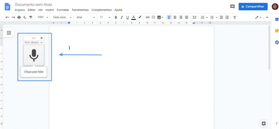Image resolution: width=279 pixels, height=129 pixels.
Task: Click the Compartilhar share button
Action: (x=253, y=7)
